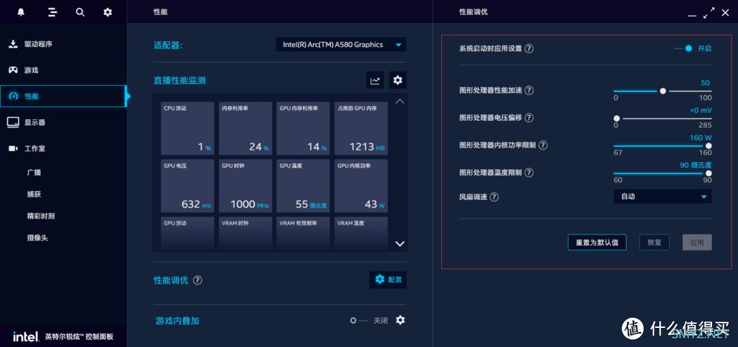Click the VRAM 时钟 tile

245,233
